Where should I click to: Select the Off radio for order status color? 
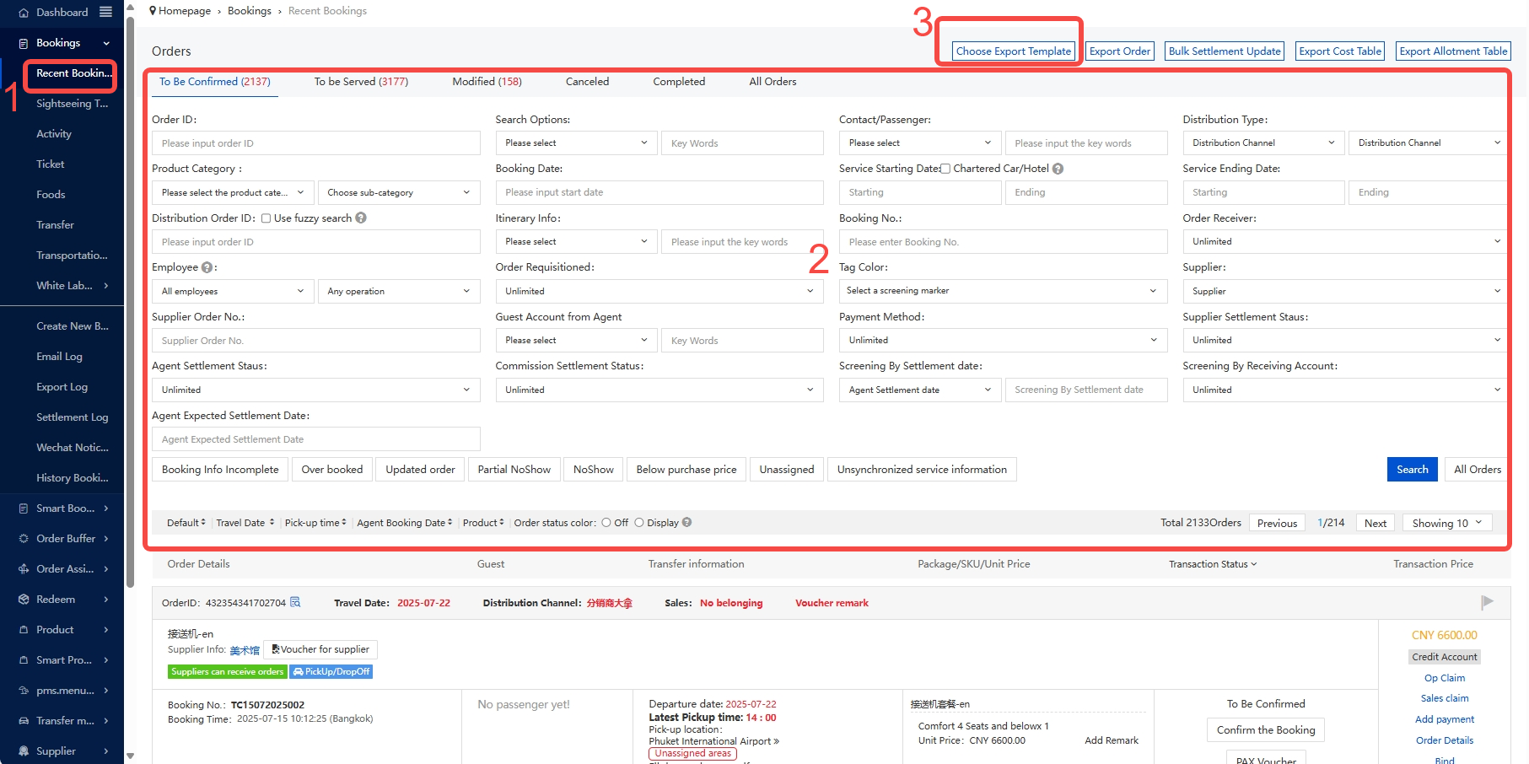tap(606, 523)
